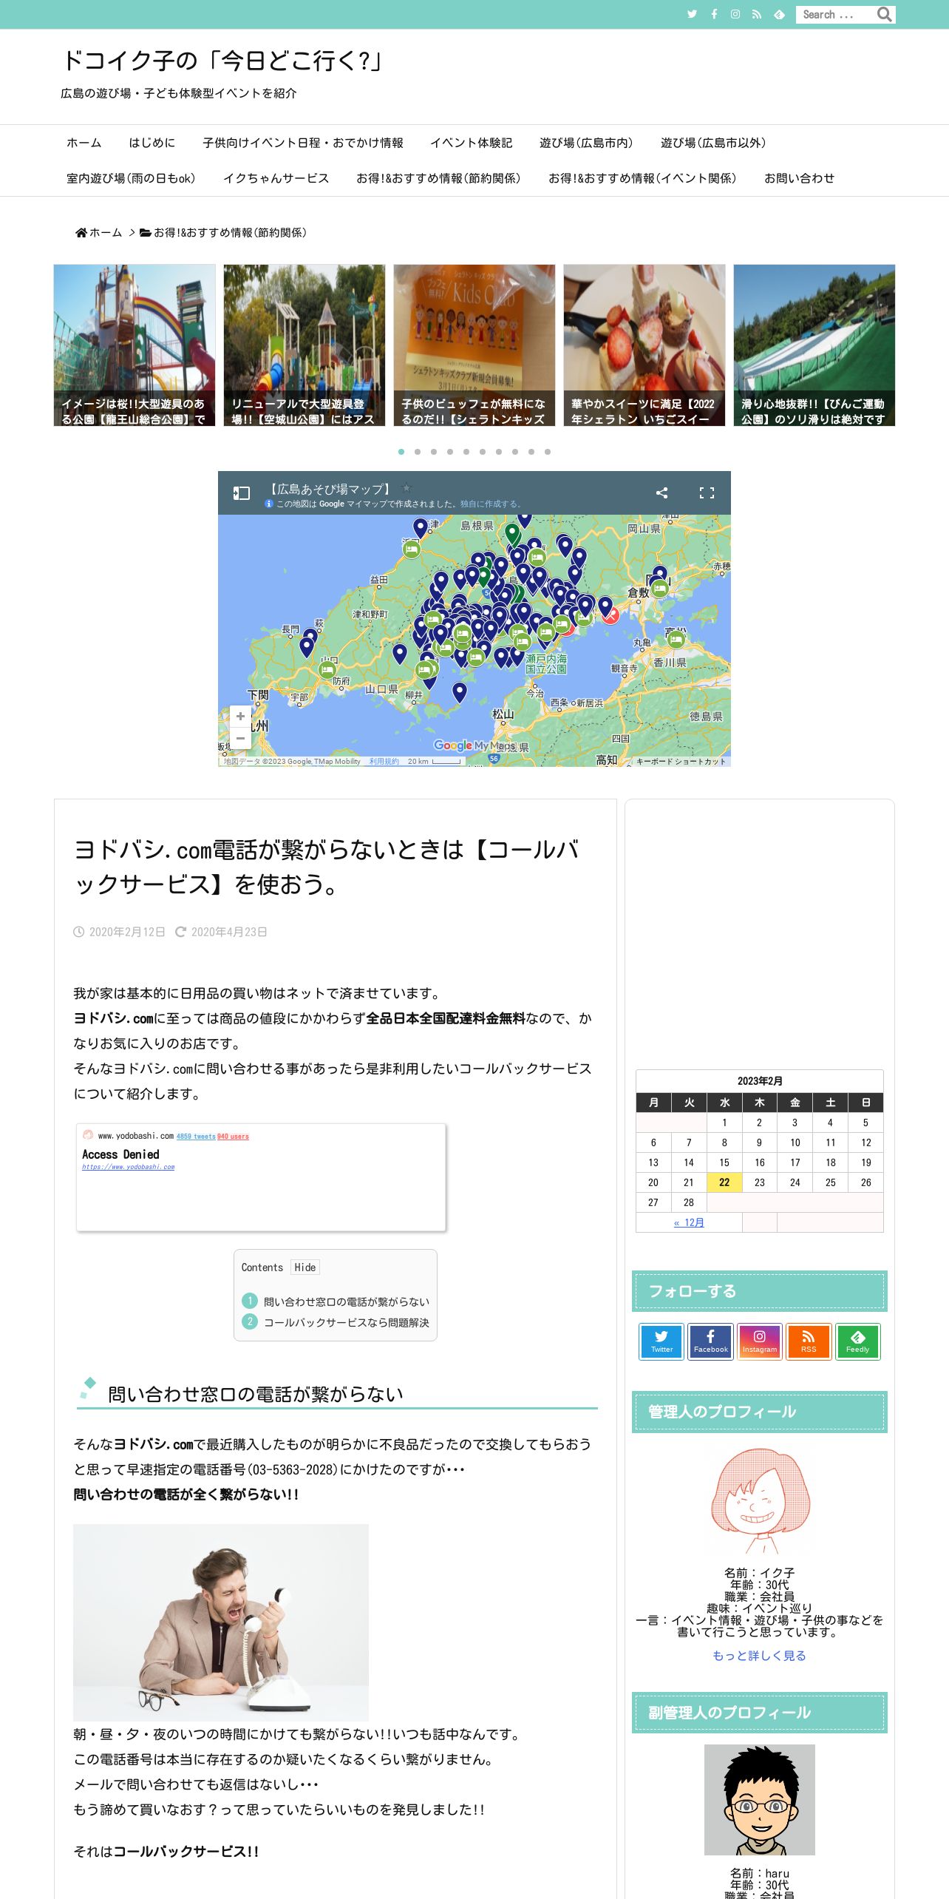
Task: Open the Twitter icon in top bar
Action: (692, 14)
